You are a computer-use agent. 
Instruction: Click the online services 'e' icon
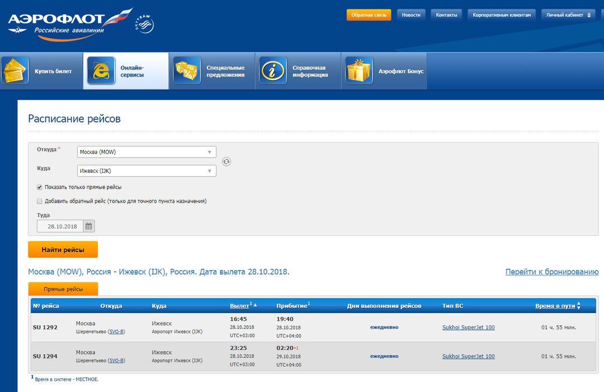tap(101, 70)
